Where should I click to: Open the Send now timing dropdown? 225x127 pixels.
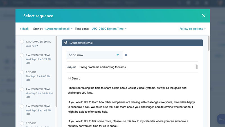94,55
